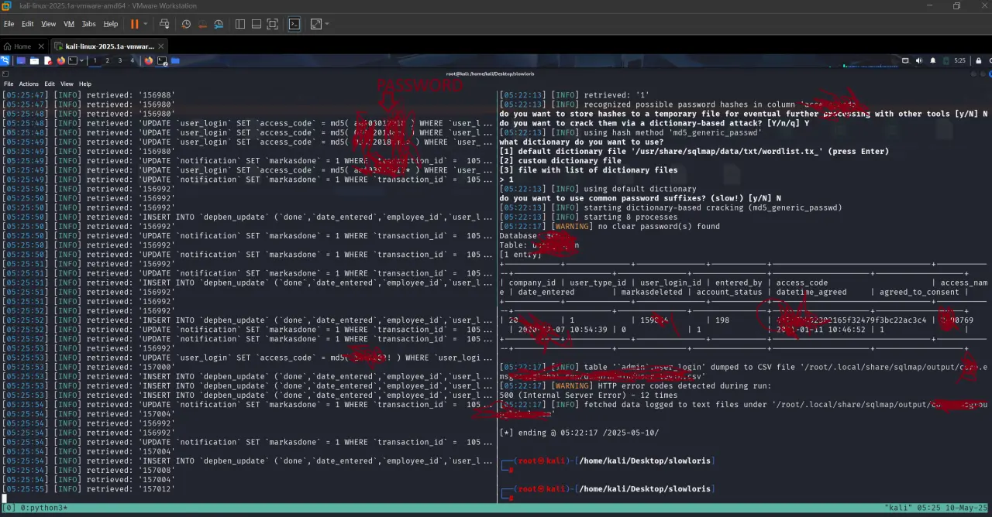Open notifications bell icon
This screenshot has height=517, width=992.
933,60
